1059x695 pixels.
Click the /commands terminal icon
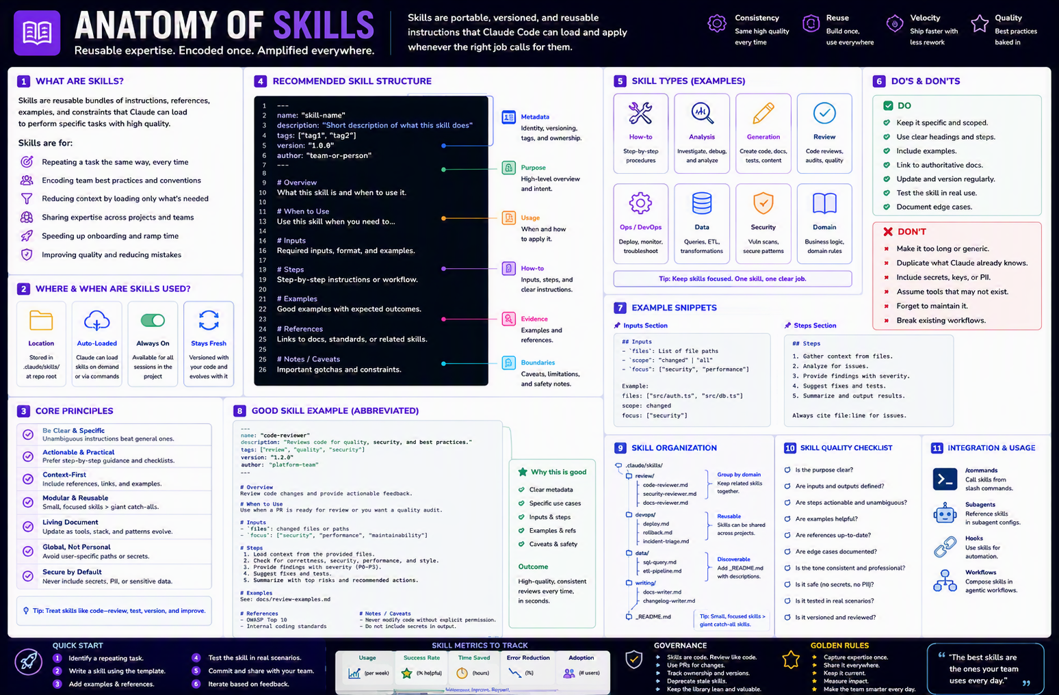[945, 479]
